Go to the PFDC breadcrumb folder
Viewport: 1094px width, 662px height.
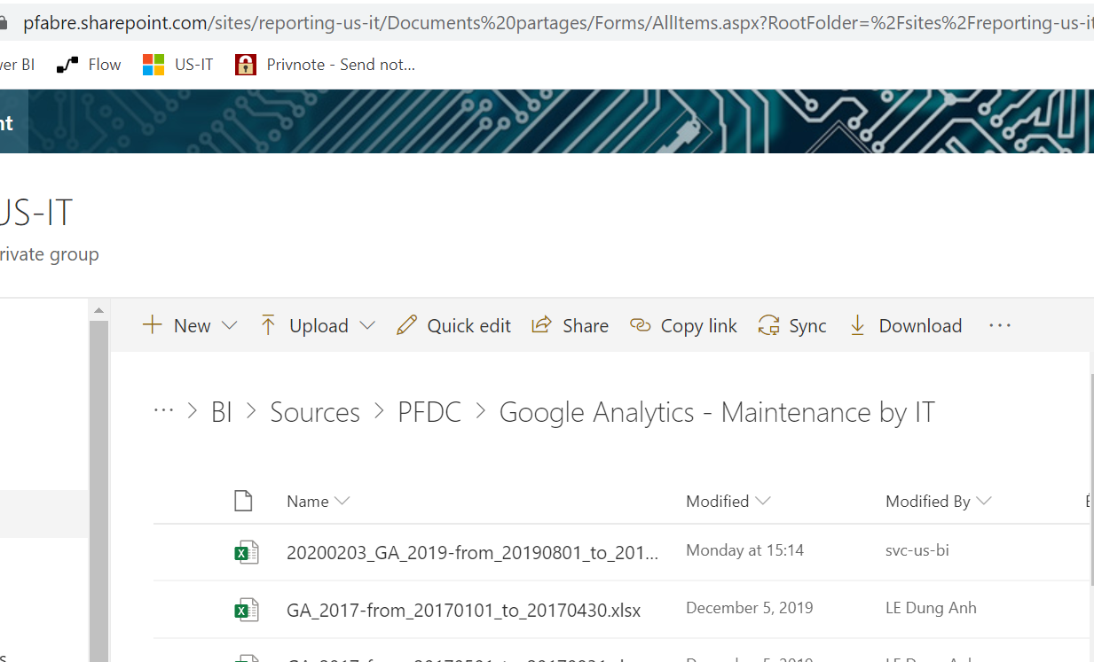tap(429, 412)
